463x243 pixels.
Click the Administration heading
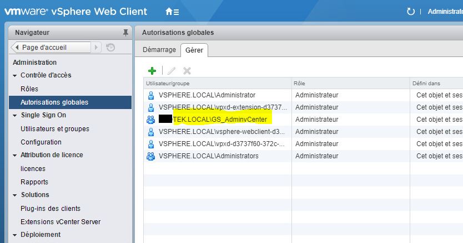click(35, 63)
